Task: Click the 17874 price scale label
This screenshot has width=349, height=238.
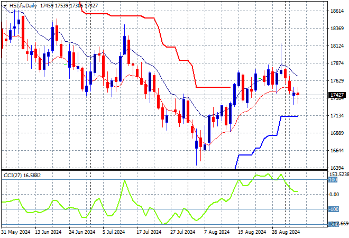Action: [x=337, y=63]
